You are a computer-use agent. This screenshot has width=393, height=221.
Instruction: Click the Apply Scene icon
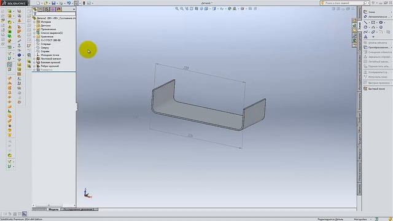click(235, 9)
